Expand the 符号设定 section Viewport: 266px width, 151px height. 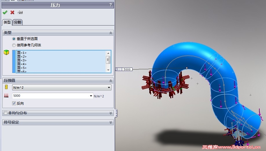(x=111, y=122)
